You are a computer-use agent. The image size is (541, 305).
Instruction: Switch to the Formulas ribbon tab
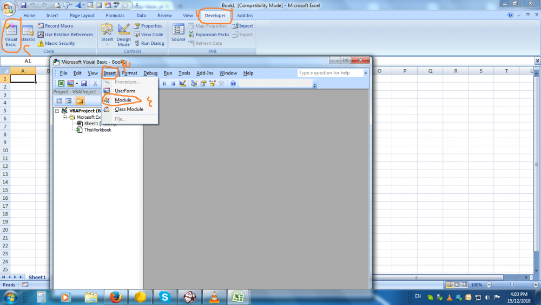115,16
